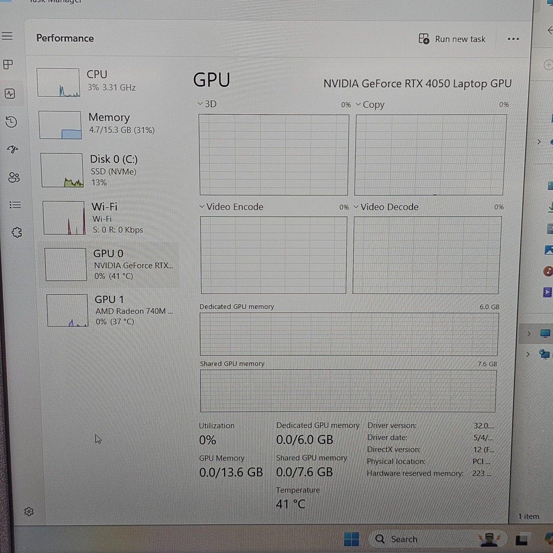Open the Users page icon
The image size is (553, 553).
[14, 177]
